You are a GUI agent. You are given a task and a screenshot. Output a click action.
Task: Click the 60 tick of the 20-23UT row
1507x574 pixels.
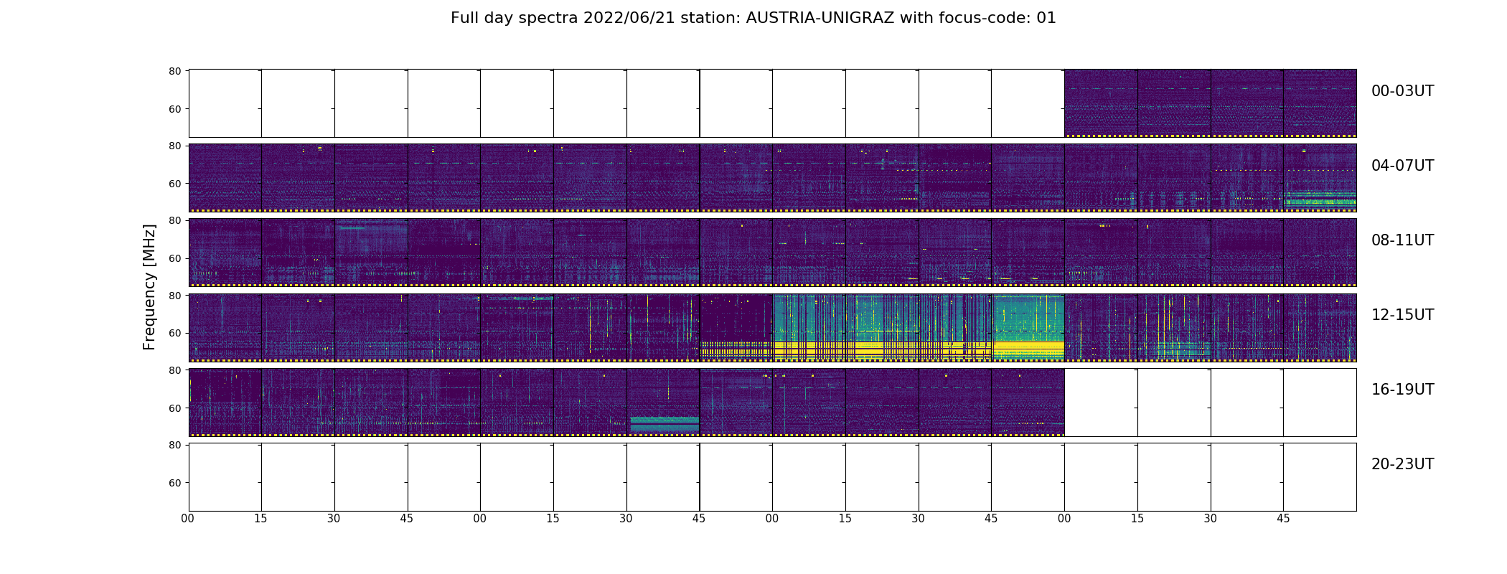[x=174, y=483]
